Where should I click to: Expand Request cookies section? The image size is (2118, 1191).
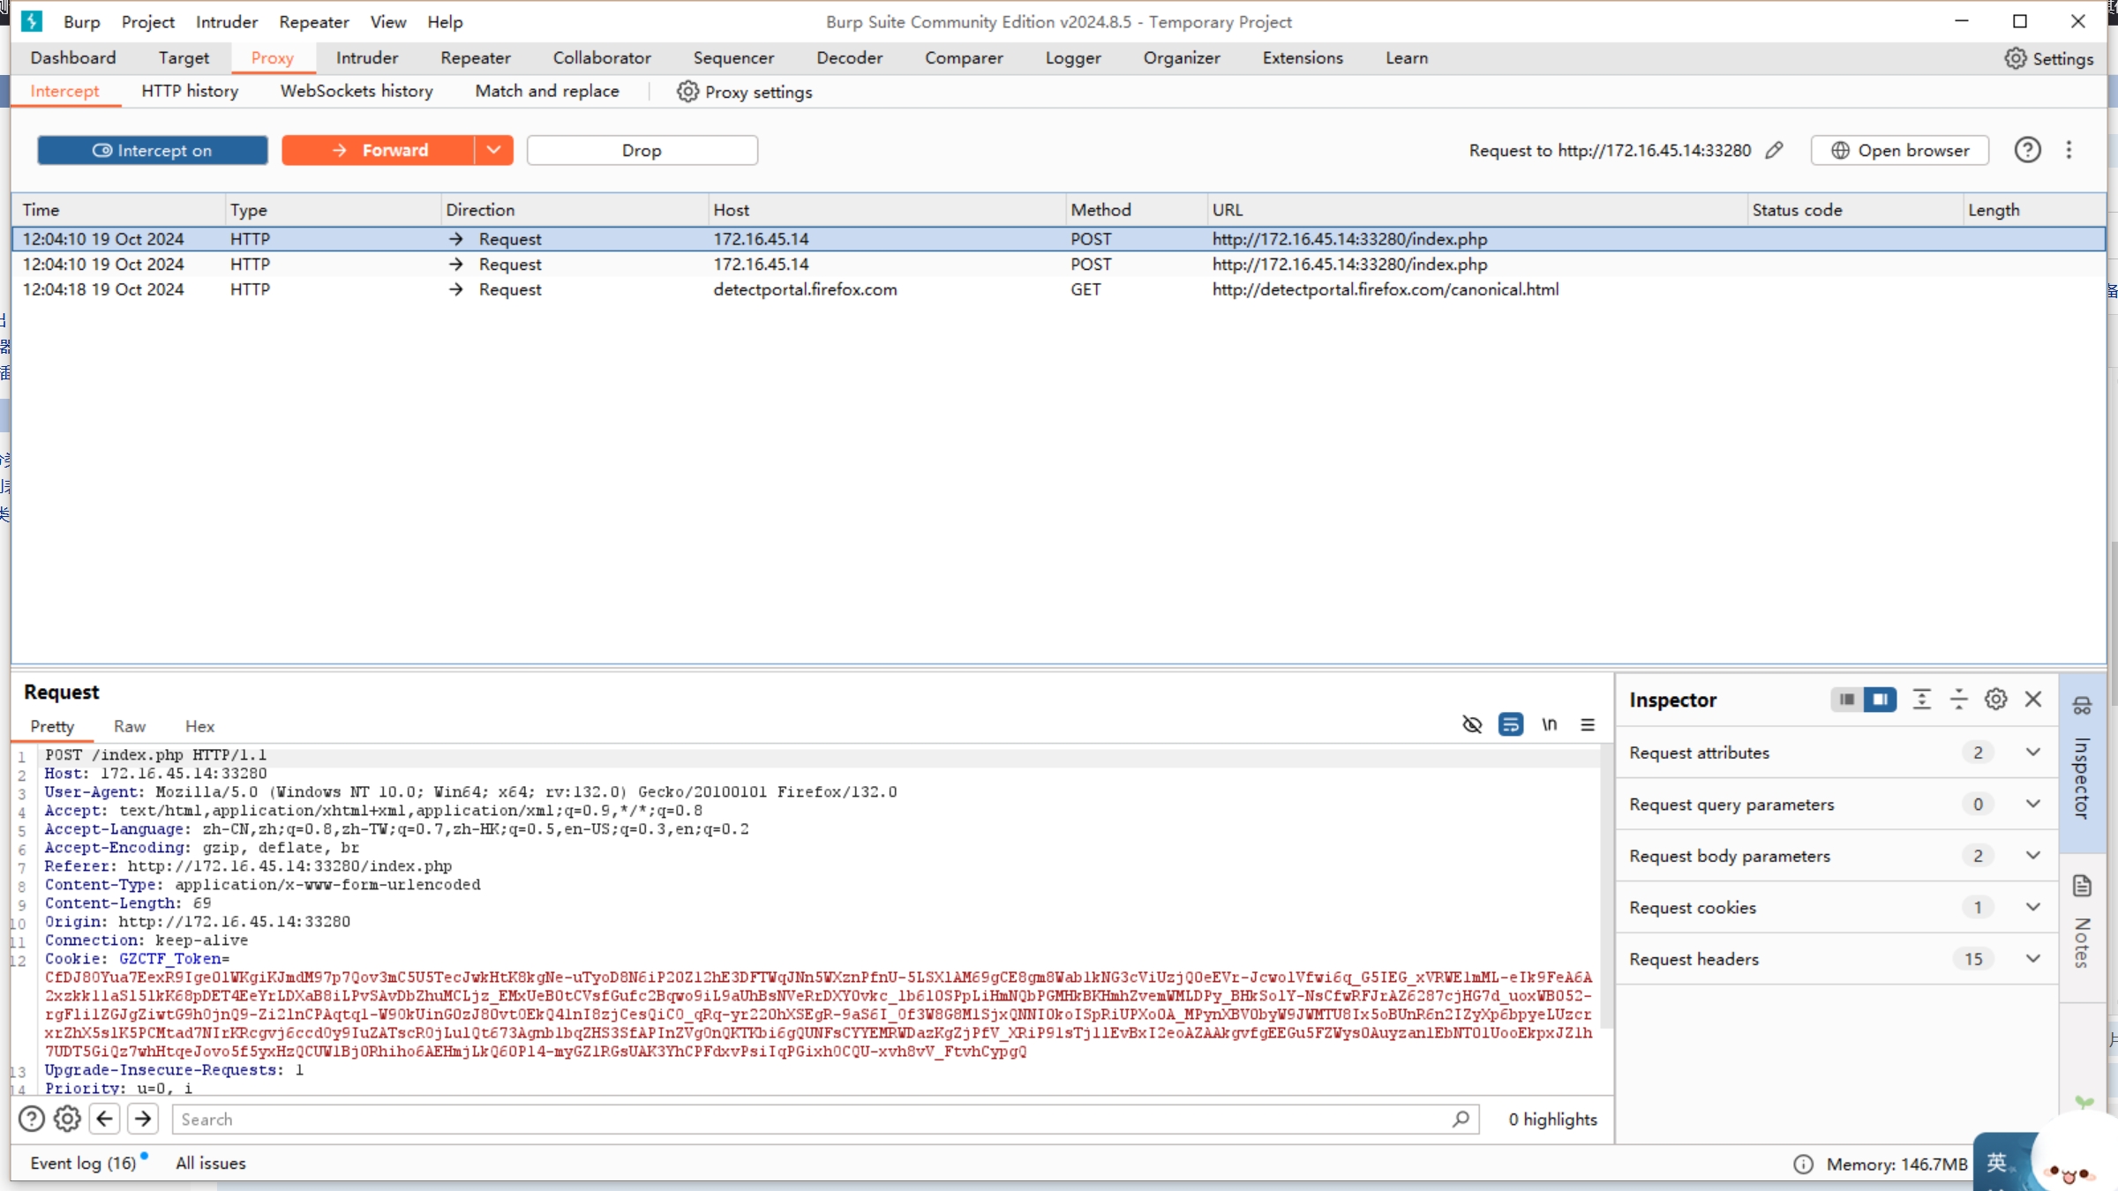coord(2033,907)
